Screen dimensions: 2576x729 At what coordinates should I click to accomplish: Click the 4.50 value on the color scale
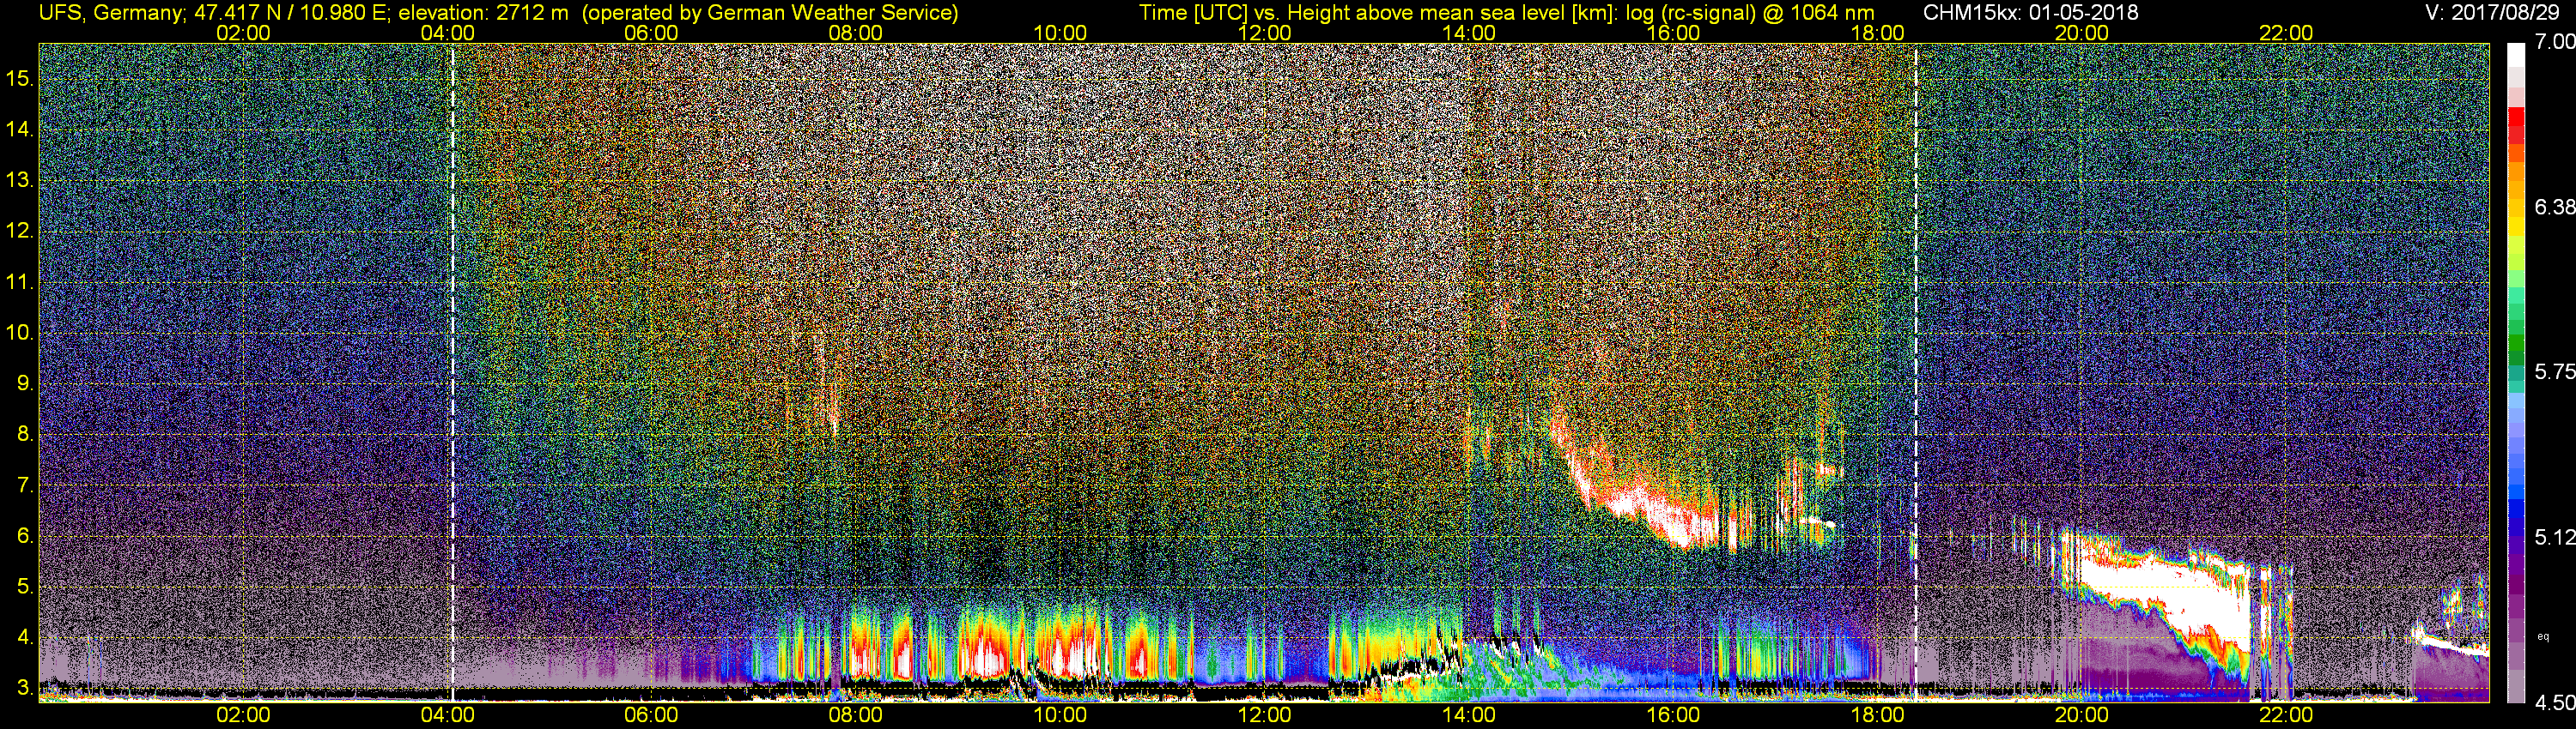[2555, 703]
